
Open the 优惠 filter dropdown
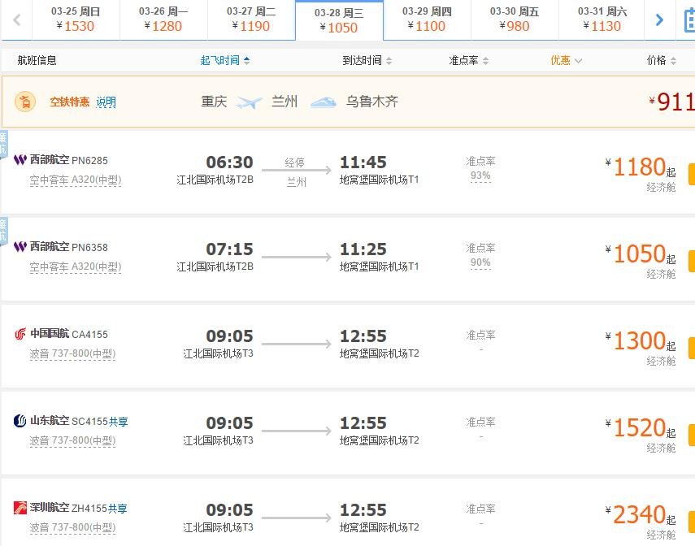565,59
